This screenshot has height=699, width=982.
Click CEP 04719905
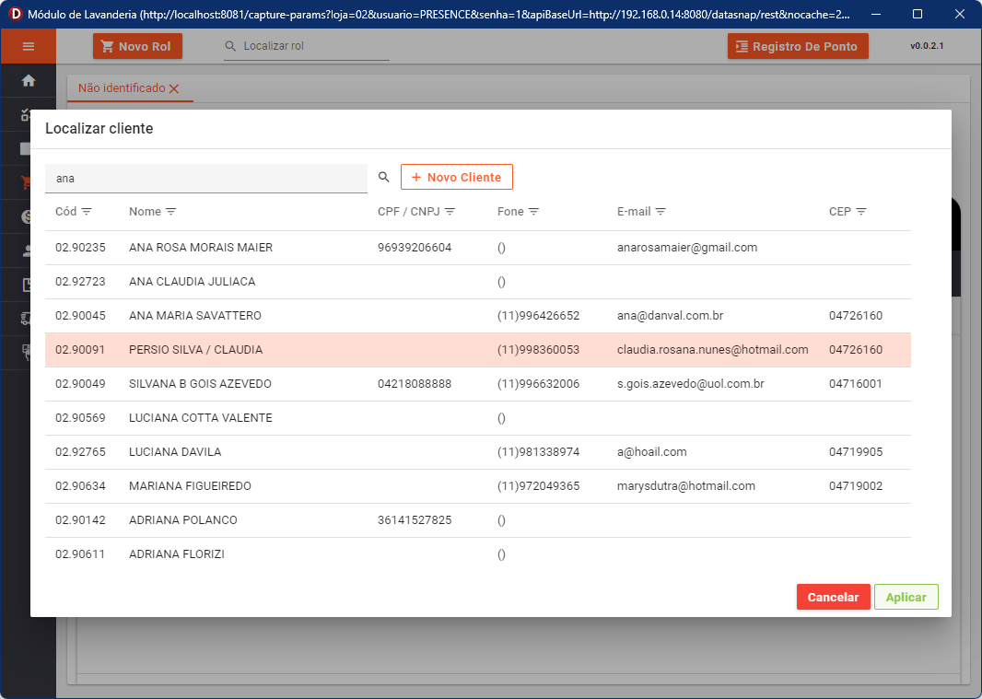[x=856, y=452]
